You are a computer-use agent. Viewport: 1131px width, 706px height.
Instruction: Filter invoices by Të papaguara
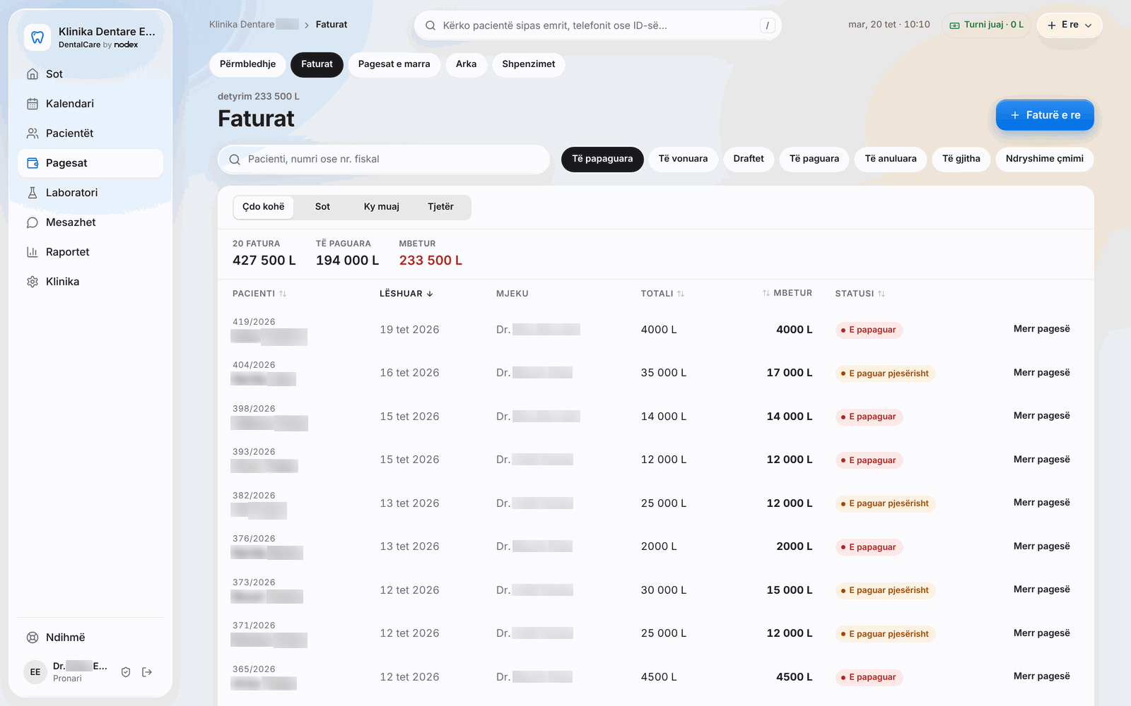602,159
